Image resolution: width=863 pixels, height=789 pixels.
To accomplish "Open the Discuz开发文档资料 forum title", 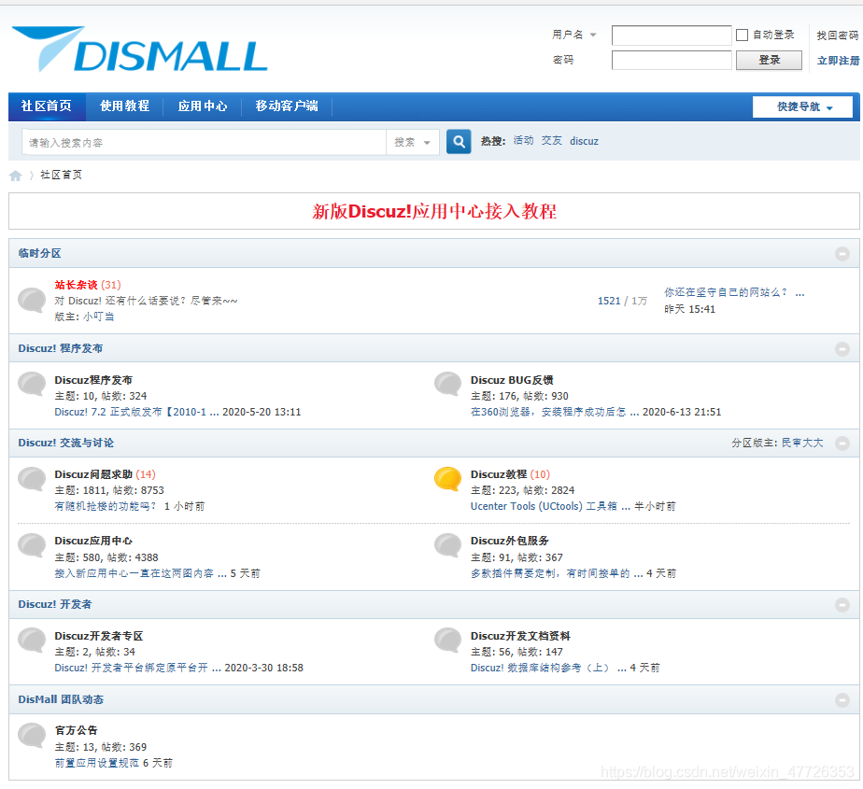I will pyautogui.click(x=520, y=636).
